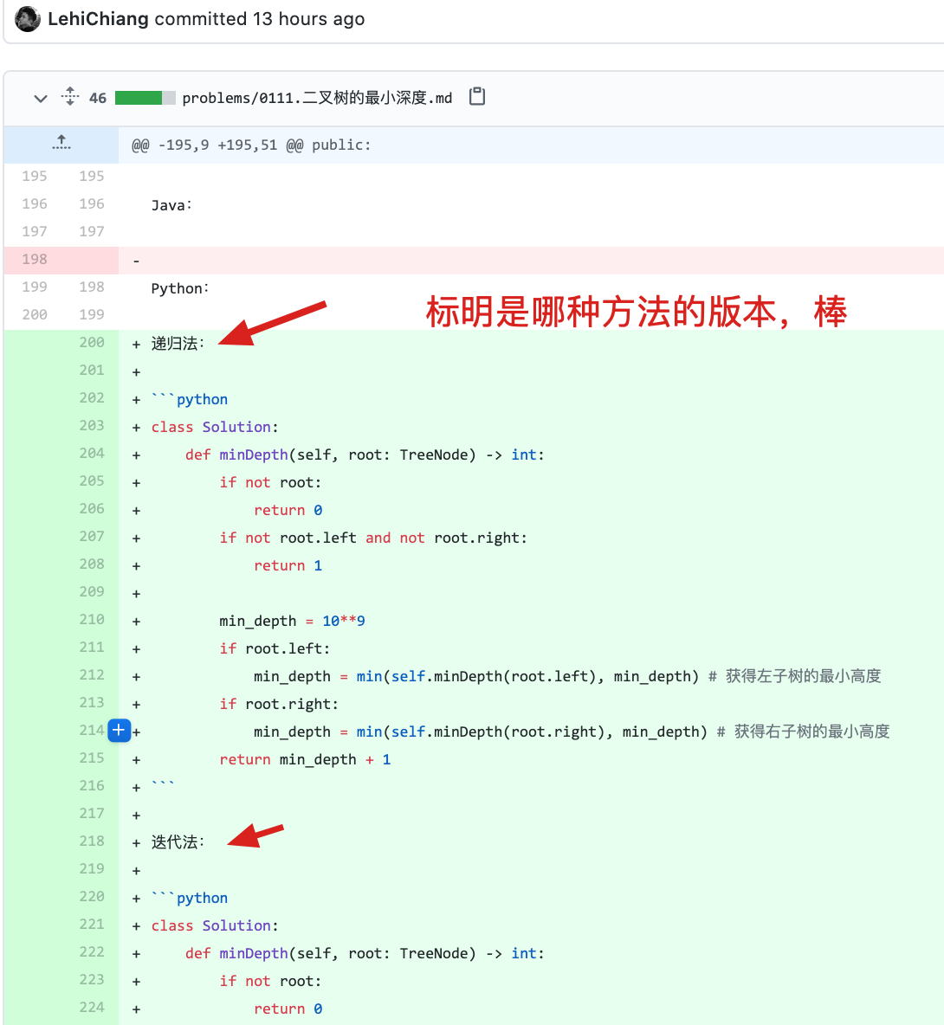Click line number 218 in the diff
The height and width of the screenshot is (1025, 944).
[92, 841]
